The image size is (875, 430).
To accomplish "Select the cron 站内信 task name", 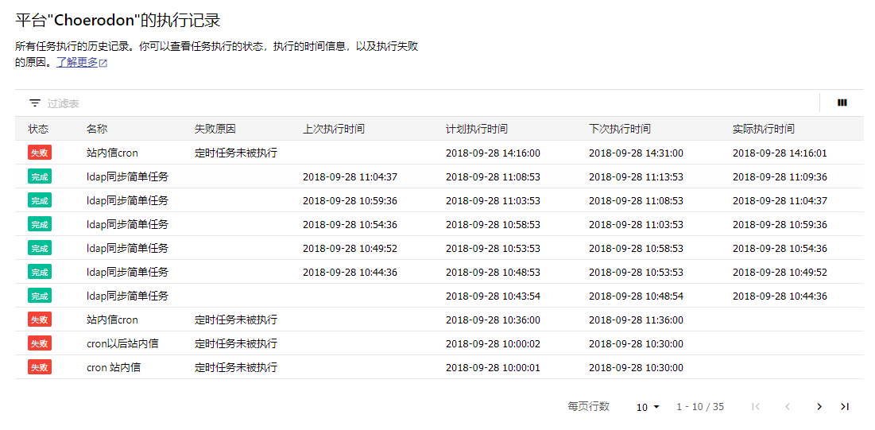I will (x=114, y=367).
